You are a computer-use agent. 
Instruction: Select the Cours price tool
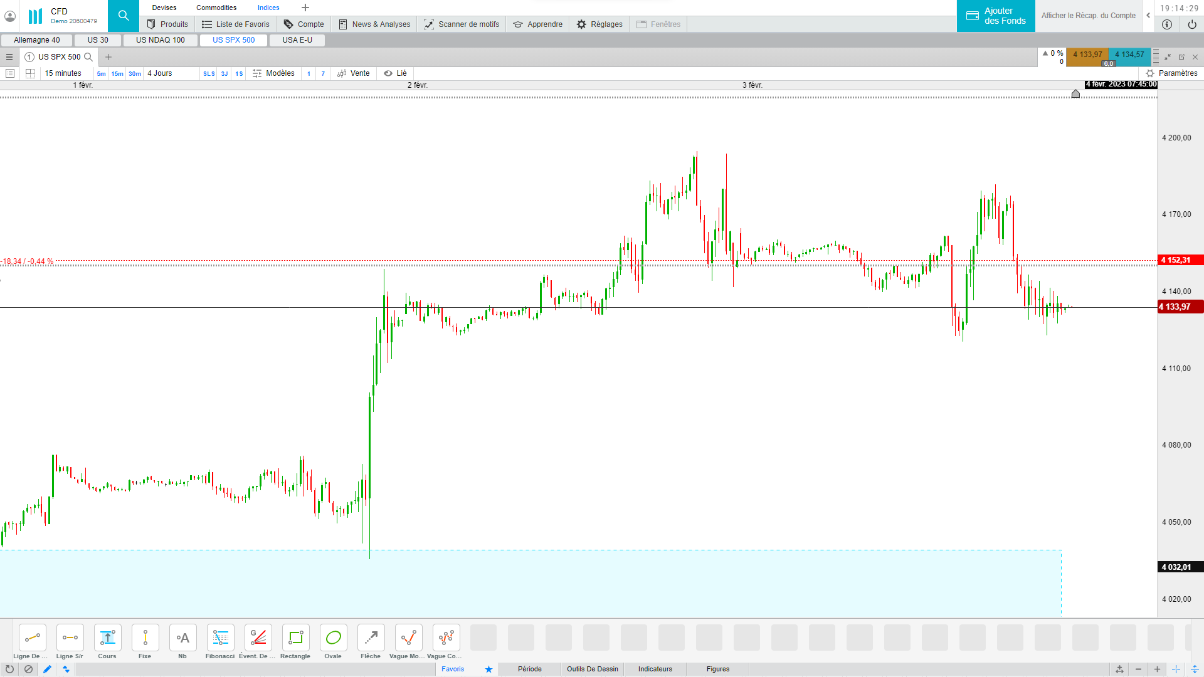pos(107,638)
